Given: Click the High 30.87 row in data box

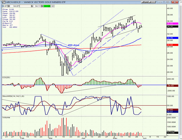Looking at the screenshot, I should point(9,15).
